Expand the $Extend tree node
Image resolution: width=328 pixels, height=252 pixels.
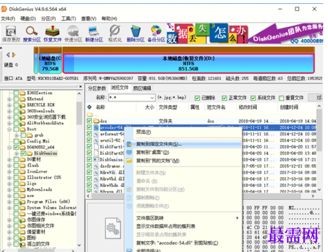click(x=10, y=99)
